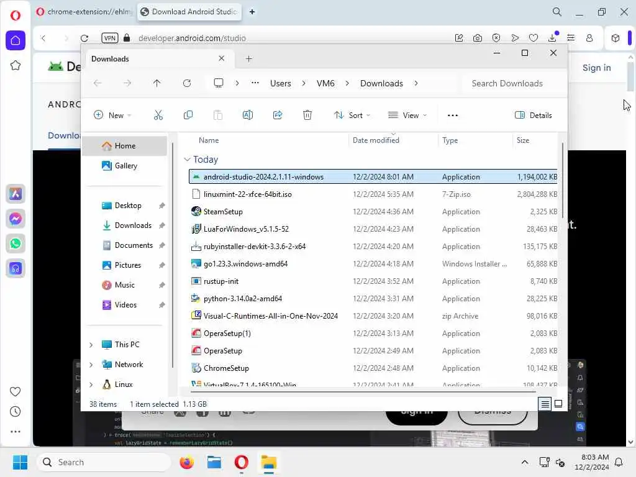Open Opera downloads icon in address bar
The width and height of the screenshot is (636, 477).
(552, 38)
